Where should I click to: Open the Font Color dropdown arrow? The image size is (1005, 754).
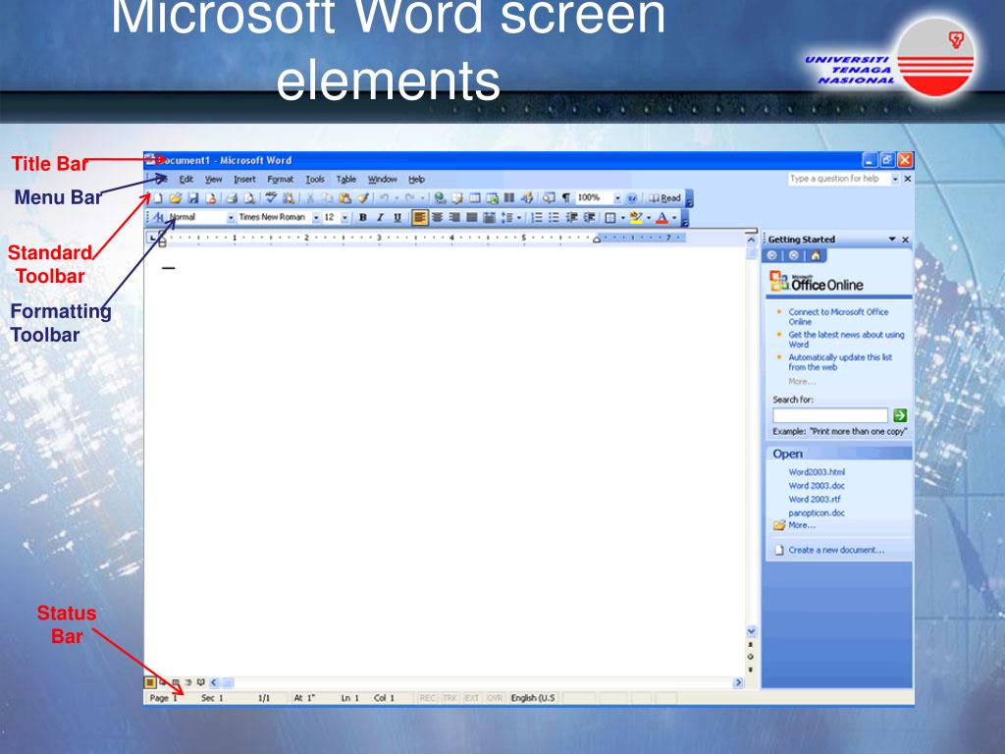coord(674,218)
